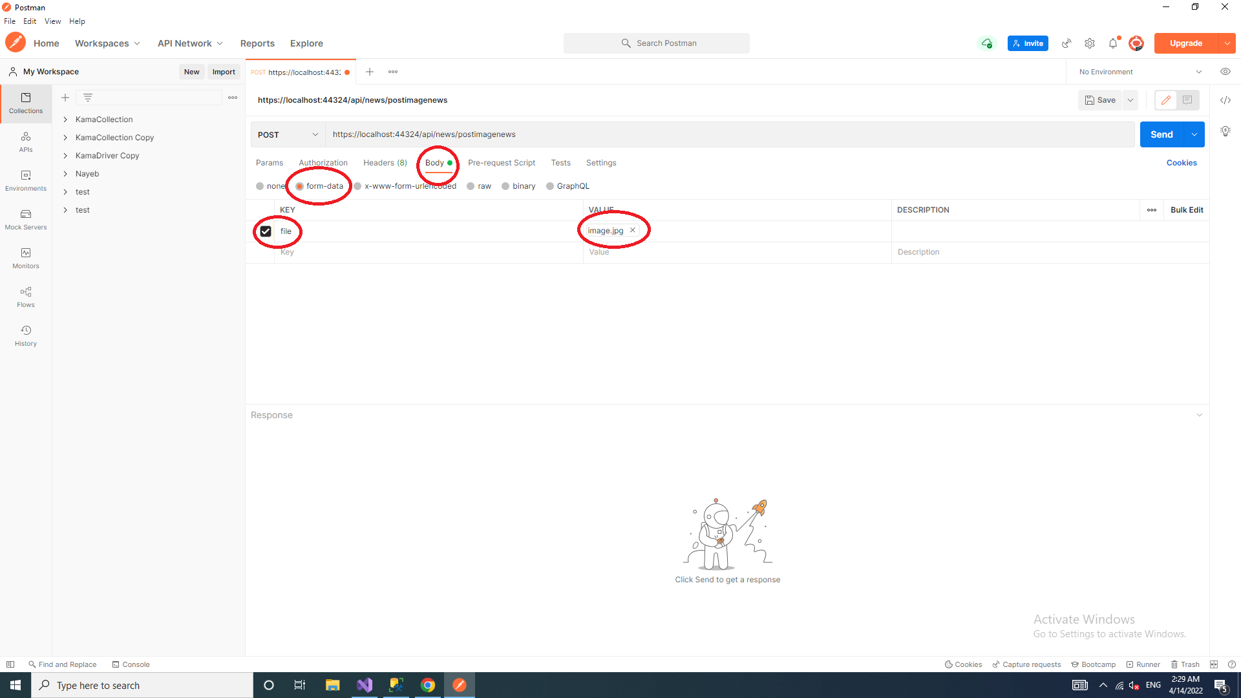1241x698 pixels.
Task: Open the File menu
Action: (x=10, y=21)
